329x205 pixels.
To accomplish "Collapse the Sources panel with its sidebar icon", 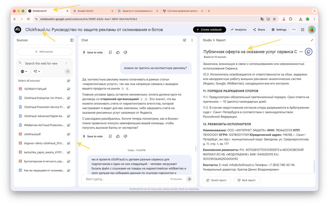I will [x=72, y=40].
